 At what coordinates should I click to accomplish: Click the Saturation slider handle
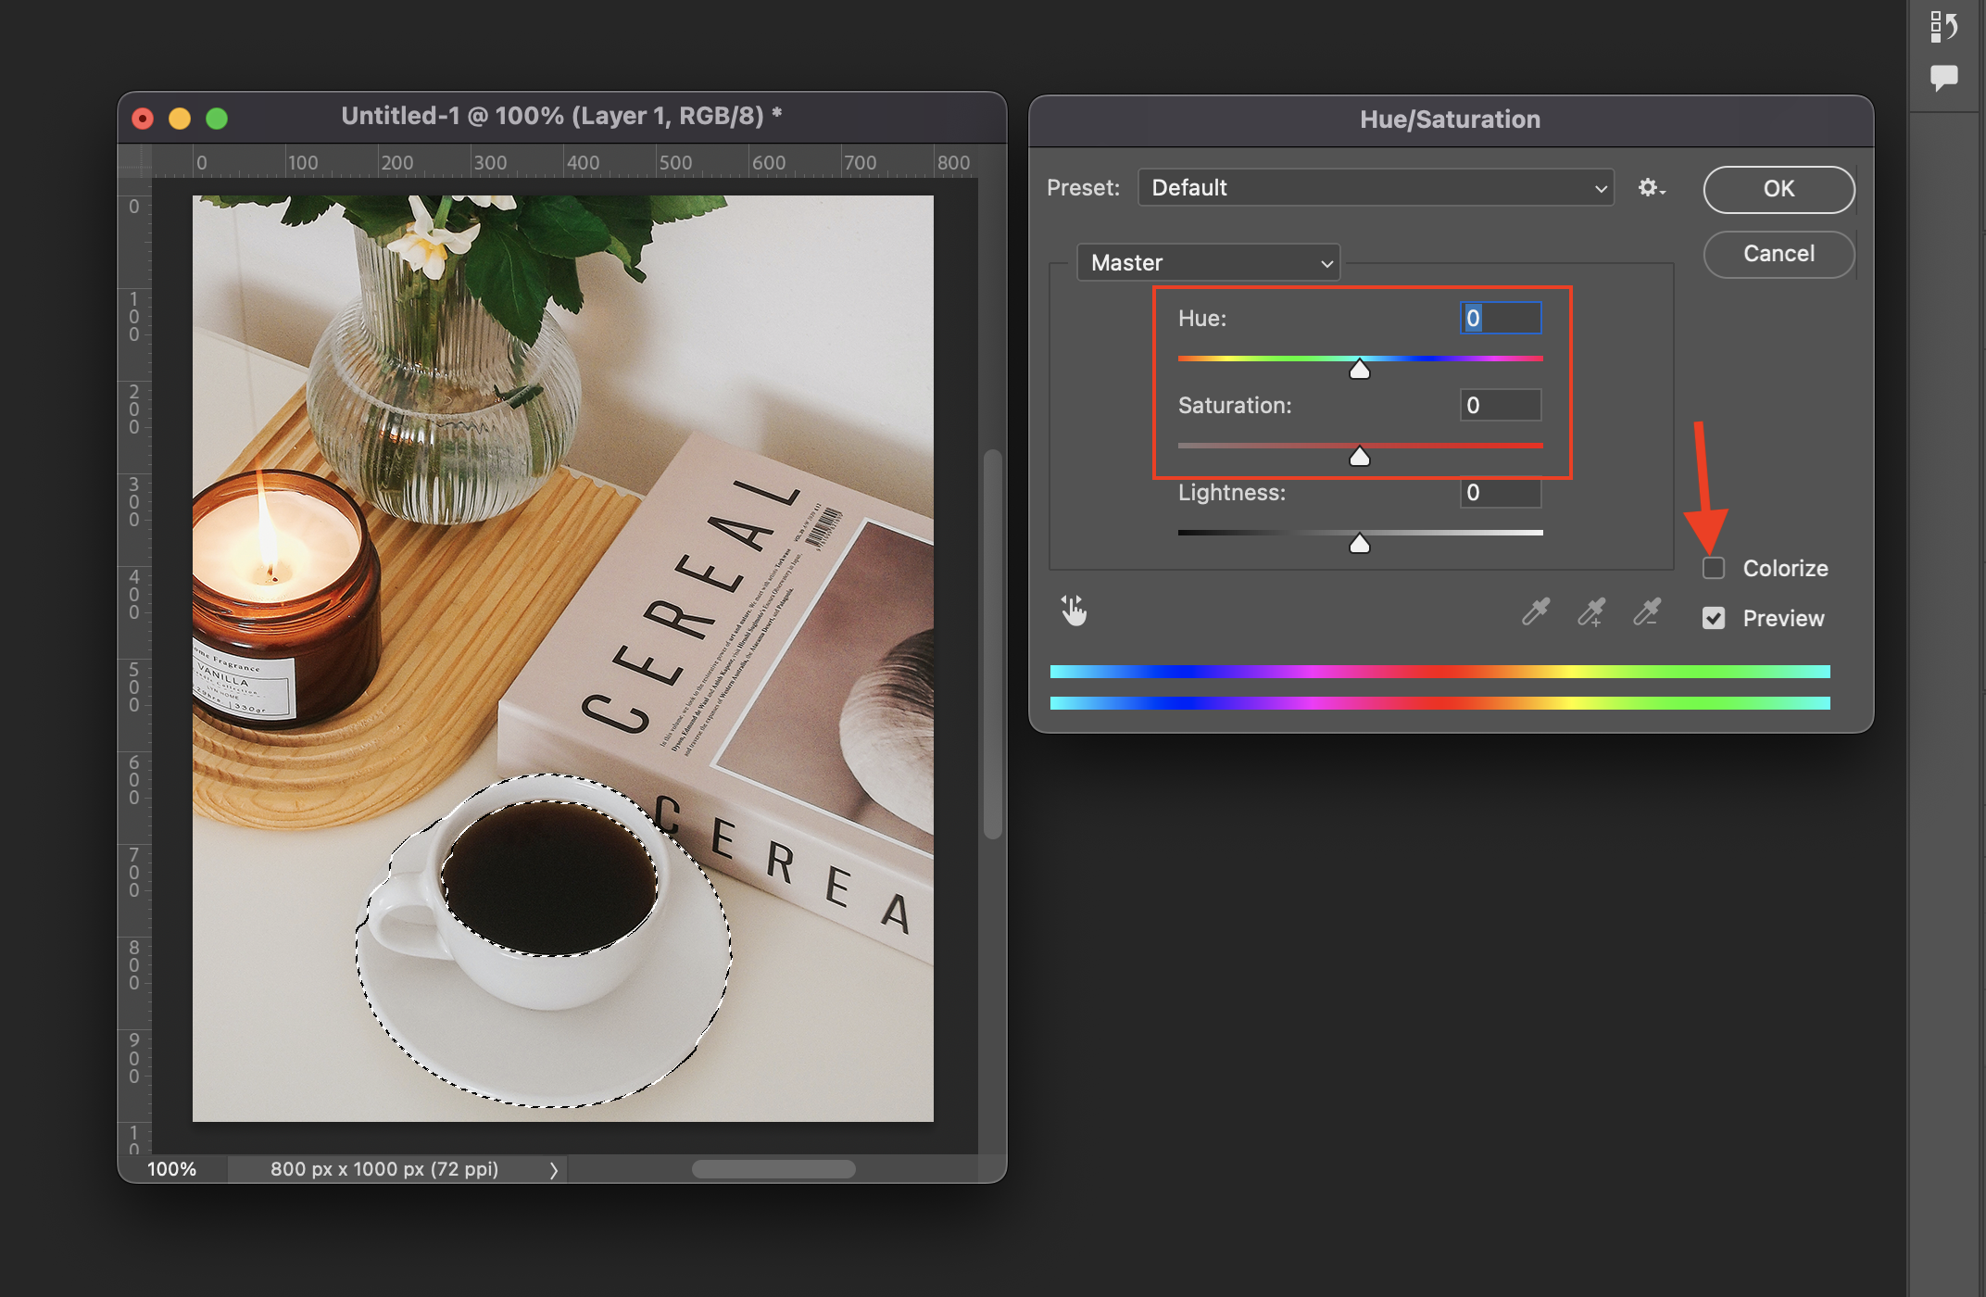coord(1359,457)
